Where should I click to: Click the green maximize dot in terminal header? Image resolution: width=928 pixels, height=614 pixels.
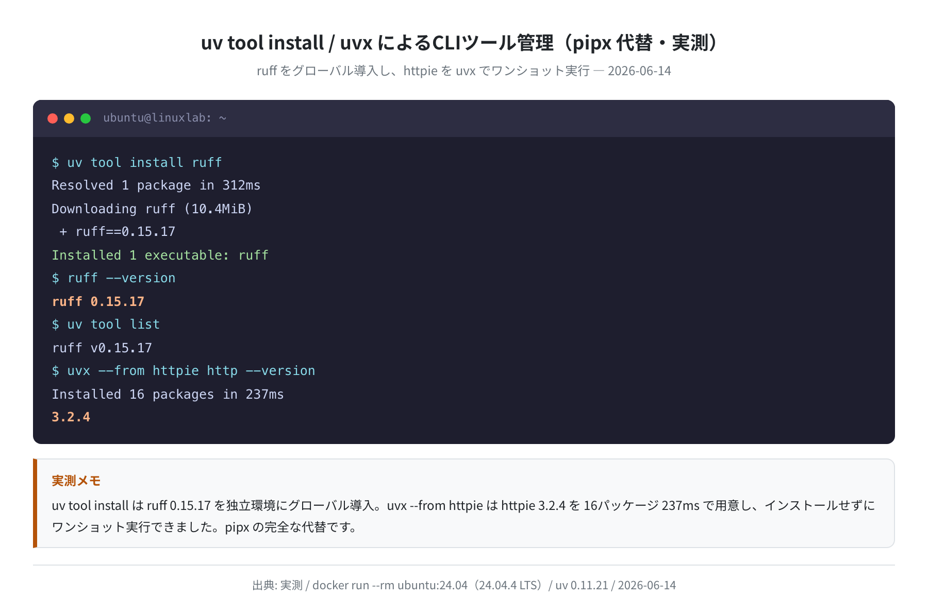tap(86, 118)
